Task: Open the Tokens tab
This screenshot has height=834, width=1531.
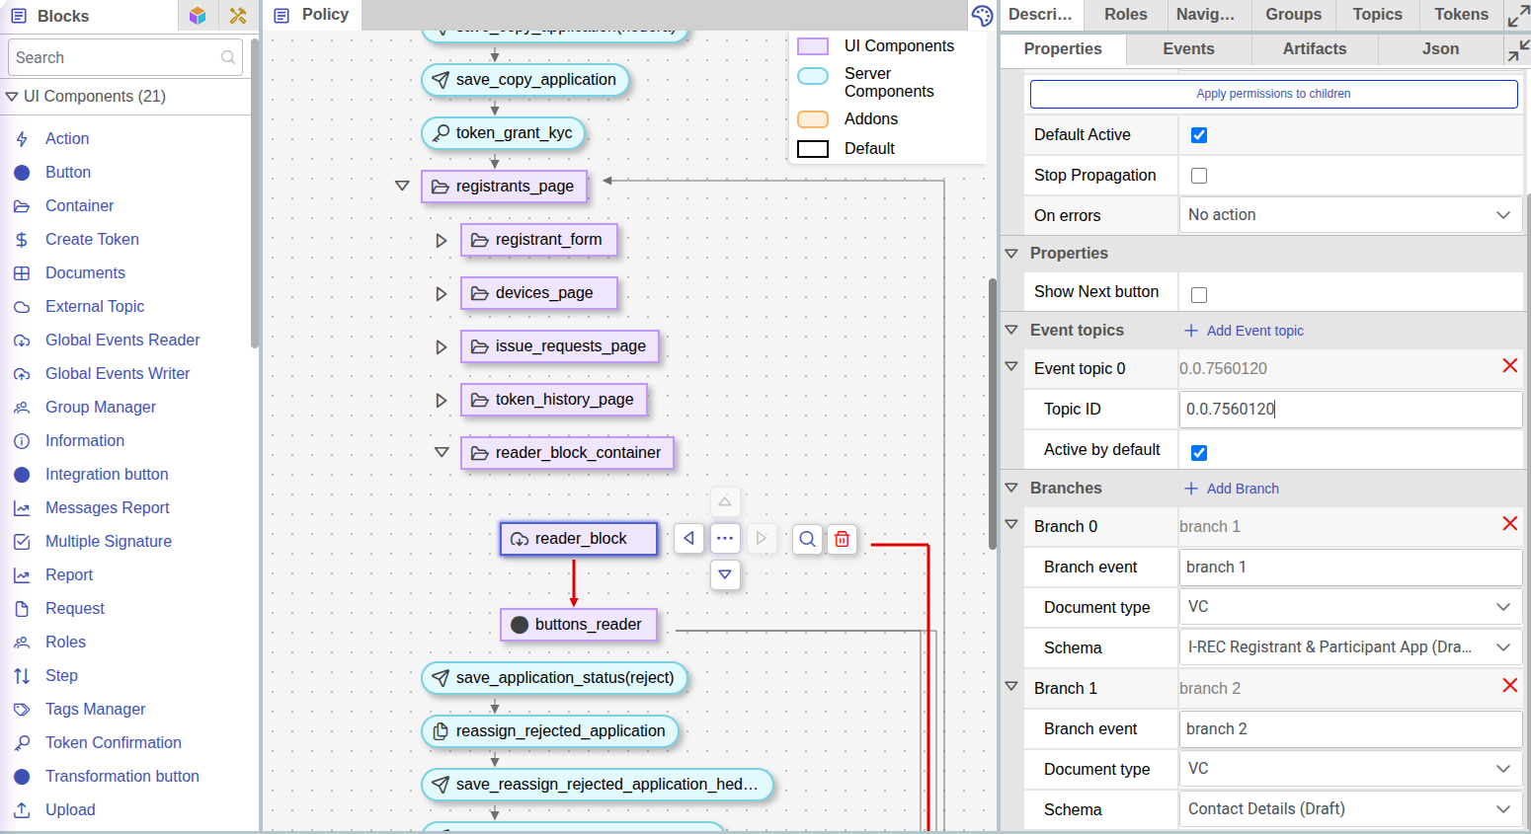Action: pos(1461,15)
